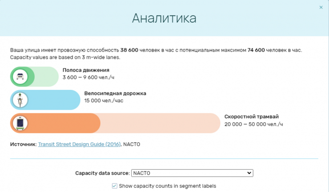Click the 'Полоса движения' label
329x192 pixels.
(x=86, y=70)
